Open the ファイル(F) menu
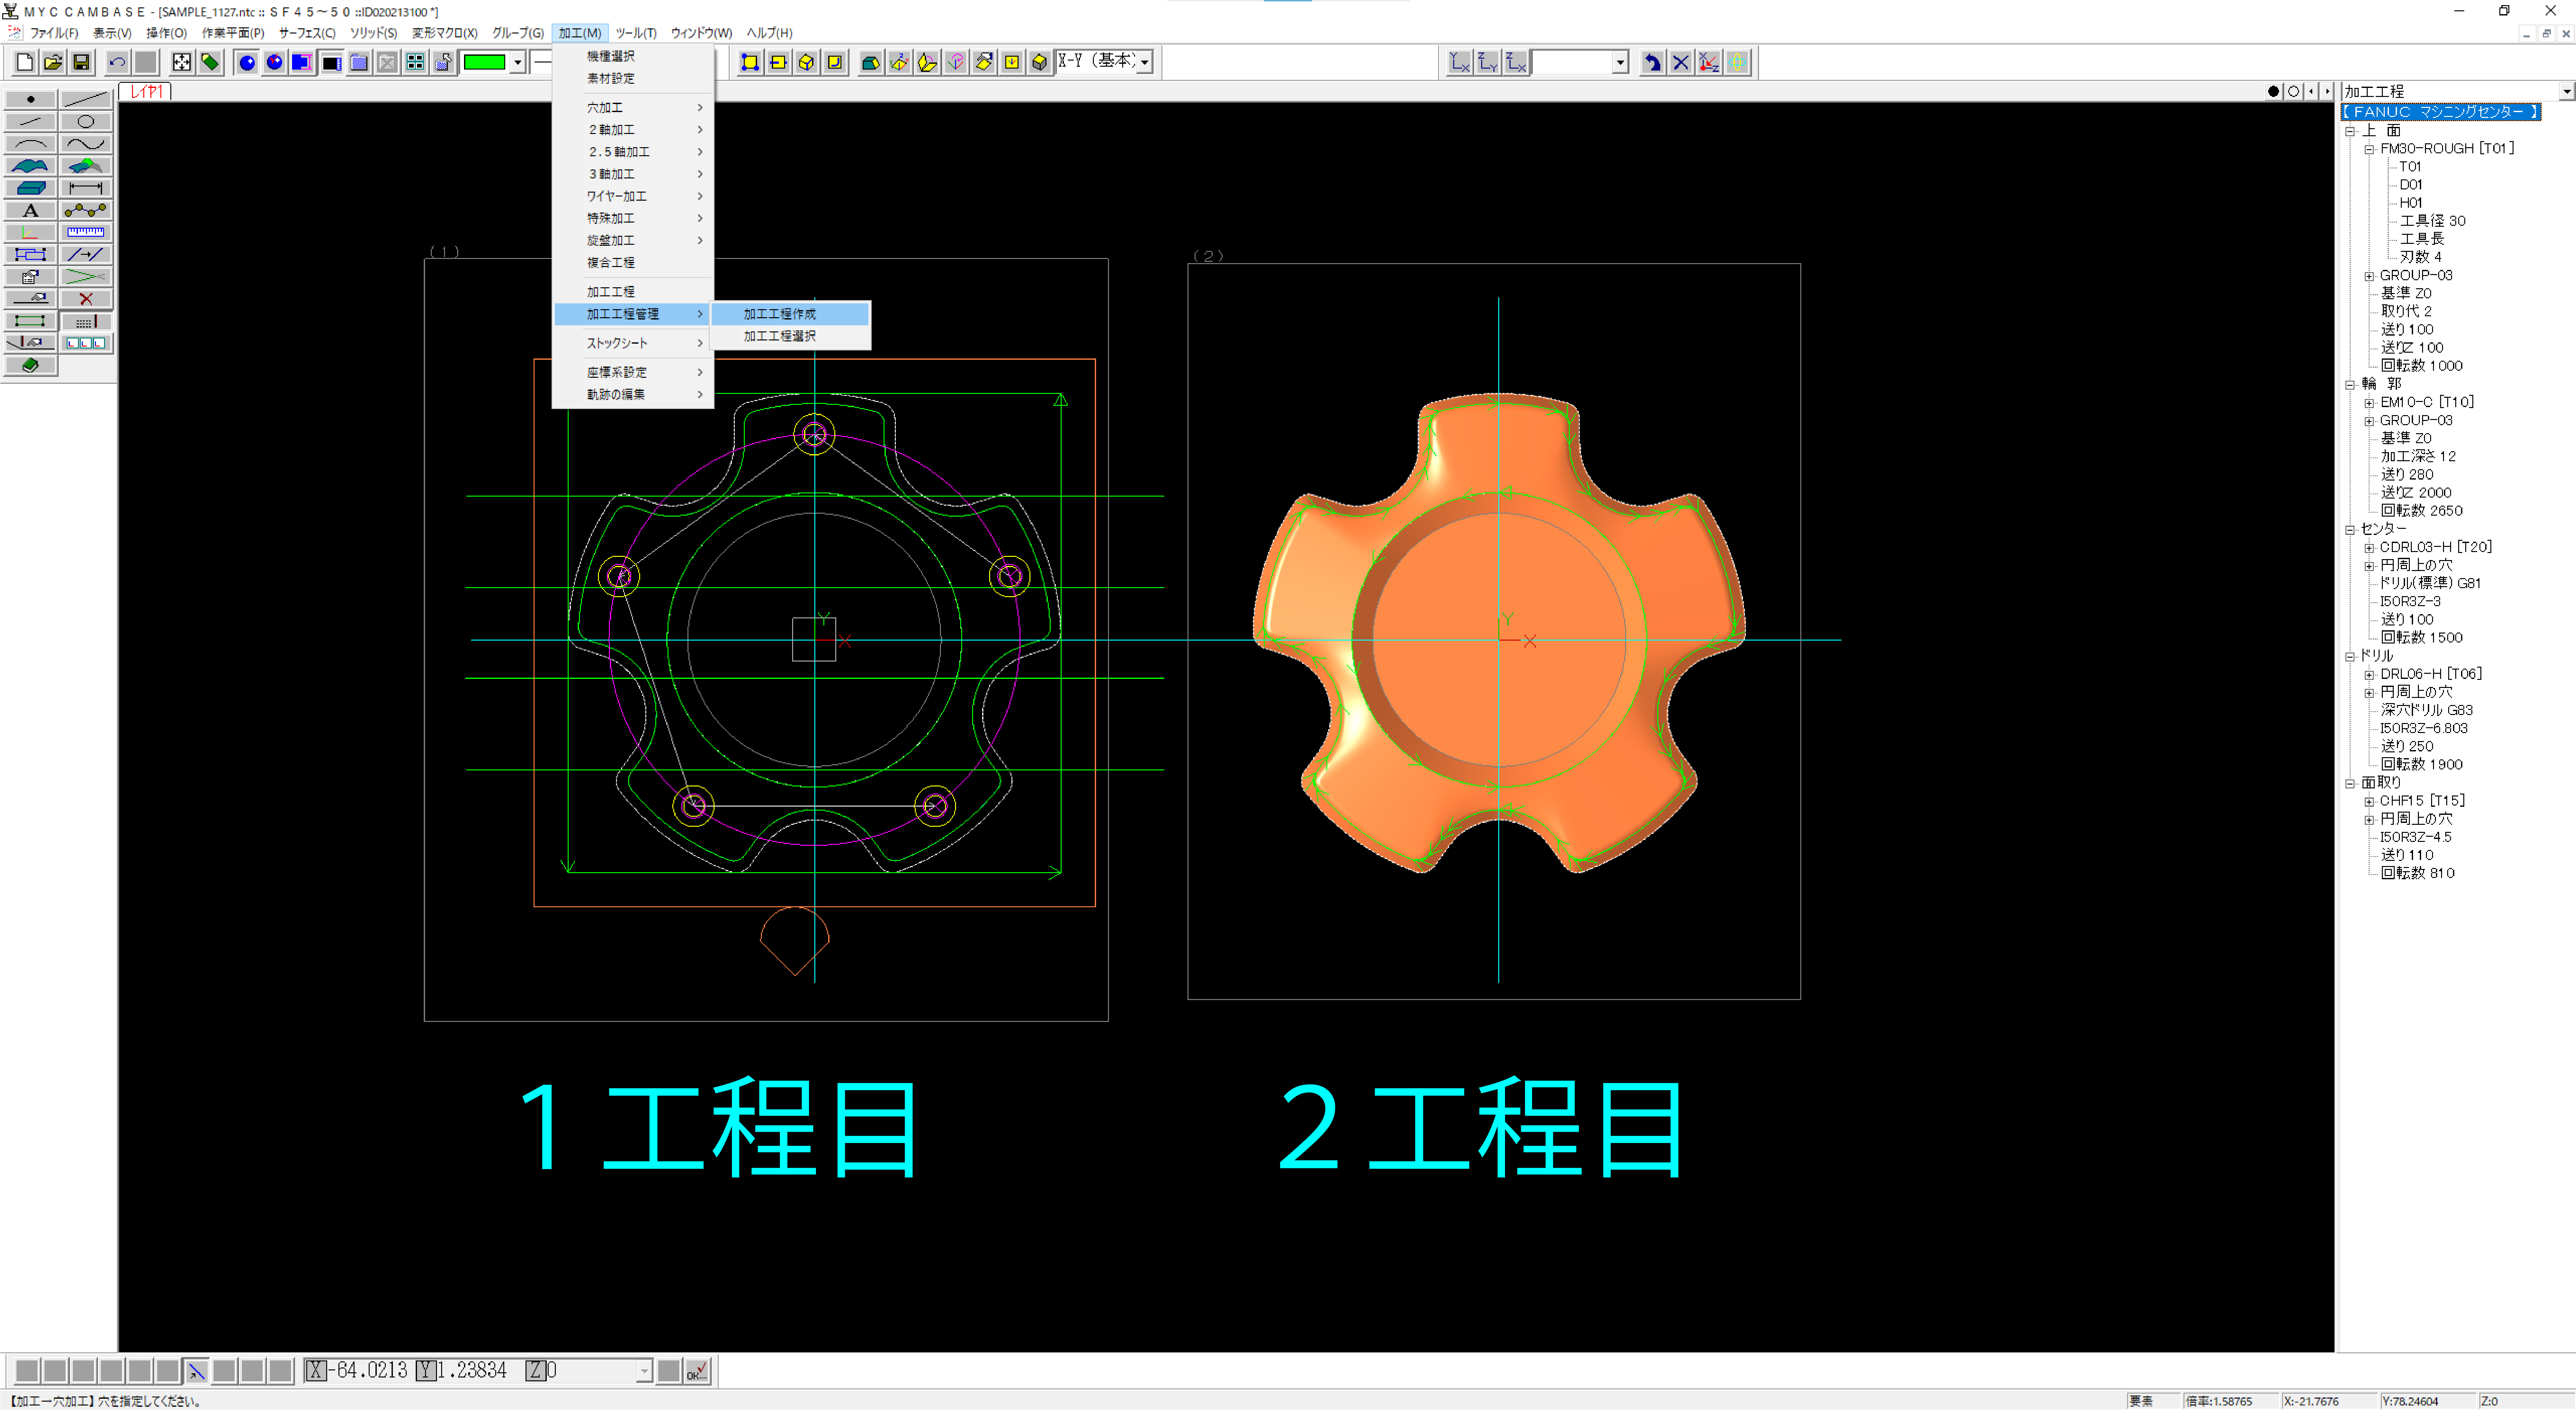 (x=54, y=33)
